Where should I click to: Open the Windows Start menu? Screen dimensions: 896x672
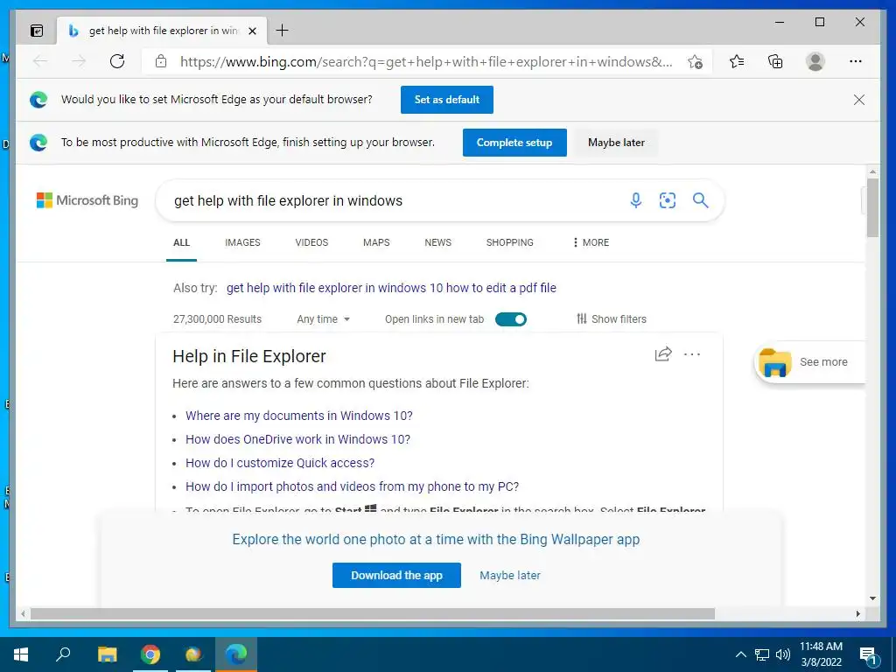pos(21,654)
